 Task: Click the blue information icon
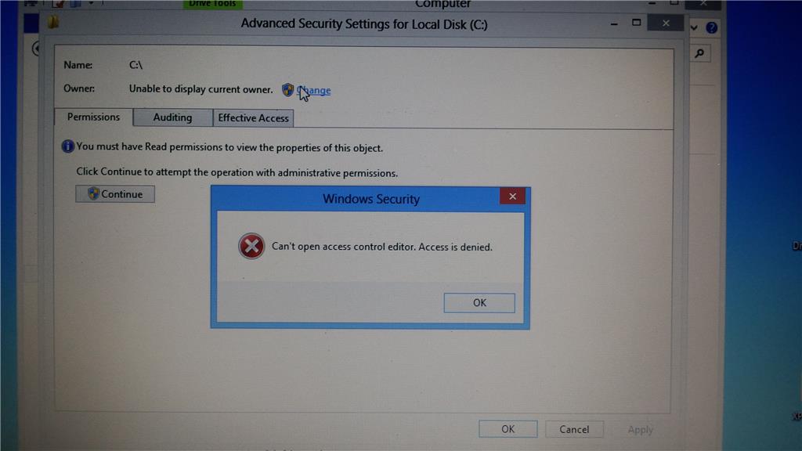point(67,146)
